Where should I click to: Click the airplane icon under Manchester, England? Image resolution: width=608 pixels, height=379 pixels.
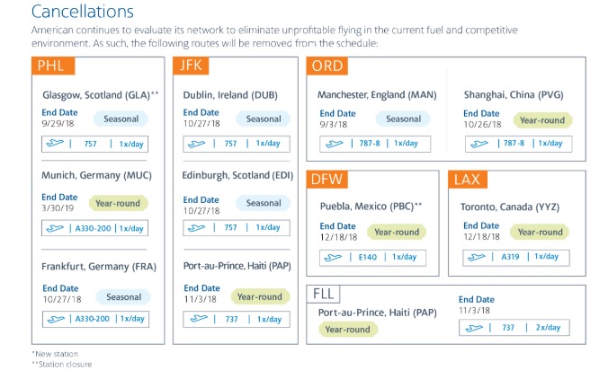(x=335, y=144)
